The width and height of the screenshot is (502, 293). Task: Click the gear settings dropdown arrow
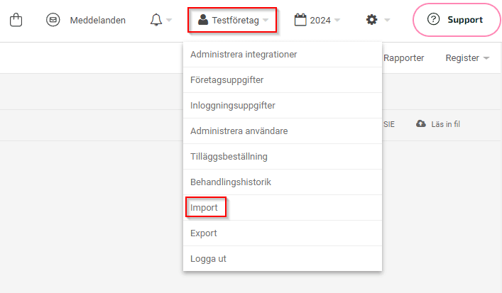(x=387, y=21)
